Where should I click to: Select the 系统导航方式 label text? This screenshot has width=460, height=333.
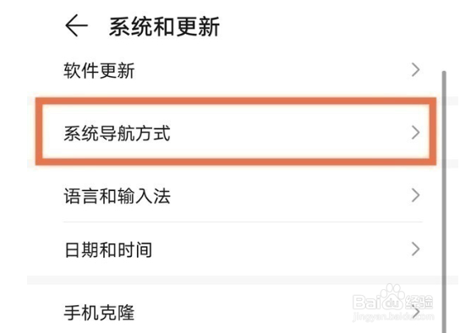117,134
